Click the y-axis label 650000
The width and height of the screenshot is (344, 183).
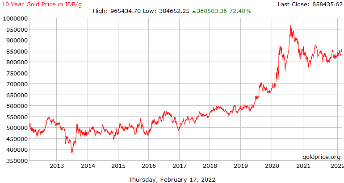coord(17,95)
